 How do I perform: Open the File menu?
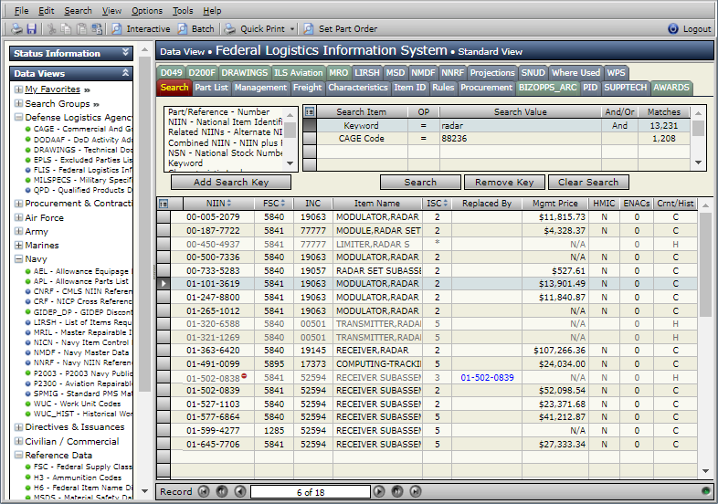tap(21, 11)
